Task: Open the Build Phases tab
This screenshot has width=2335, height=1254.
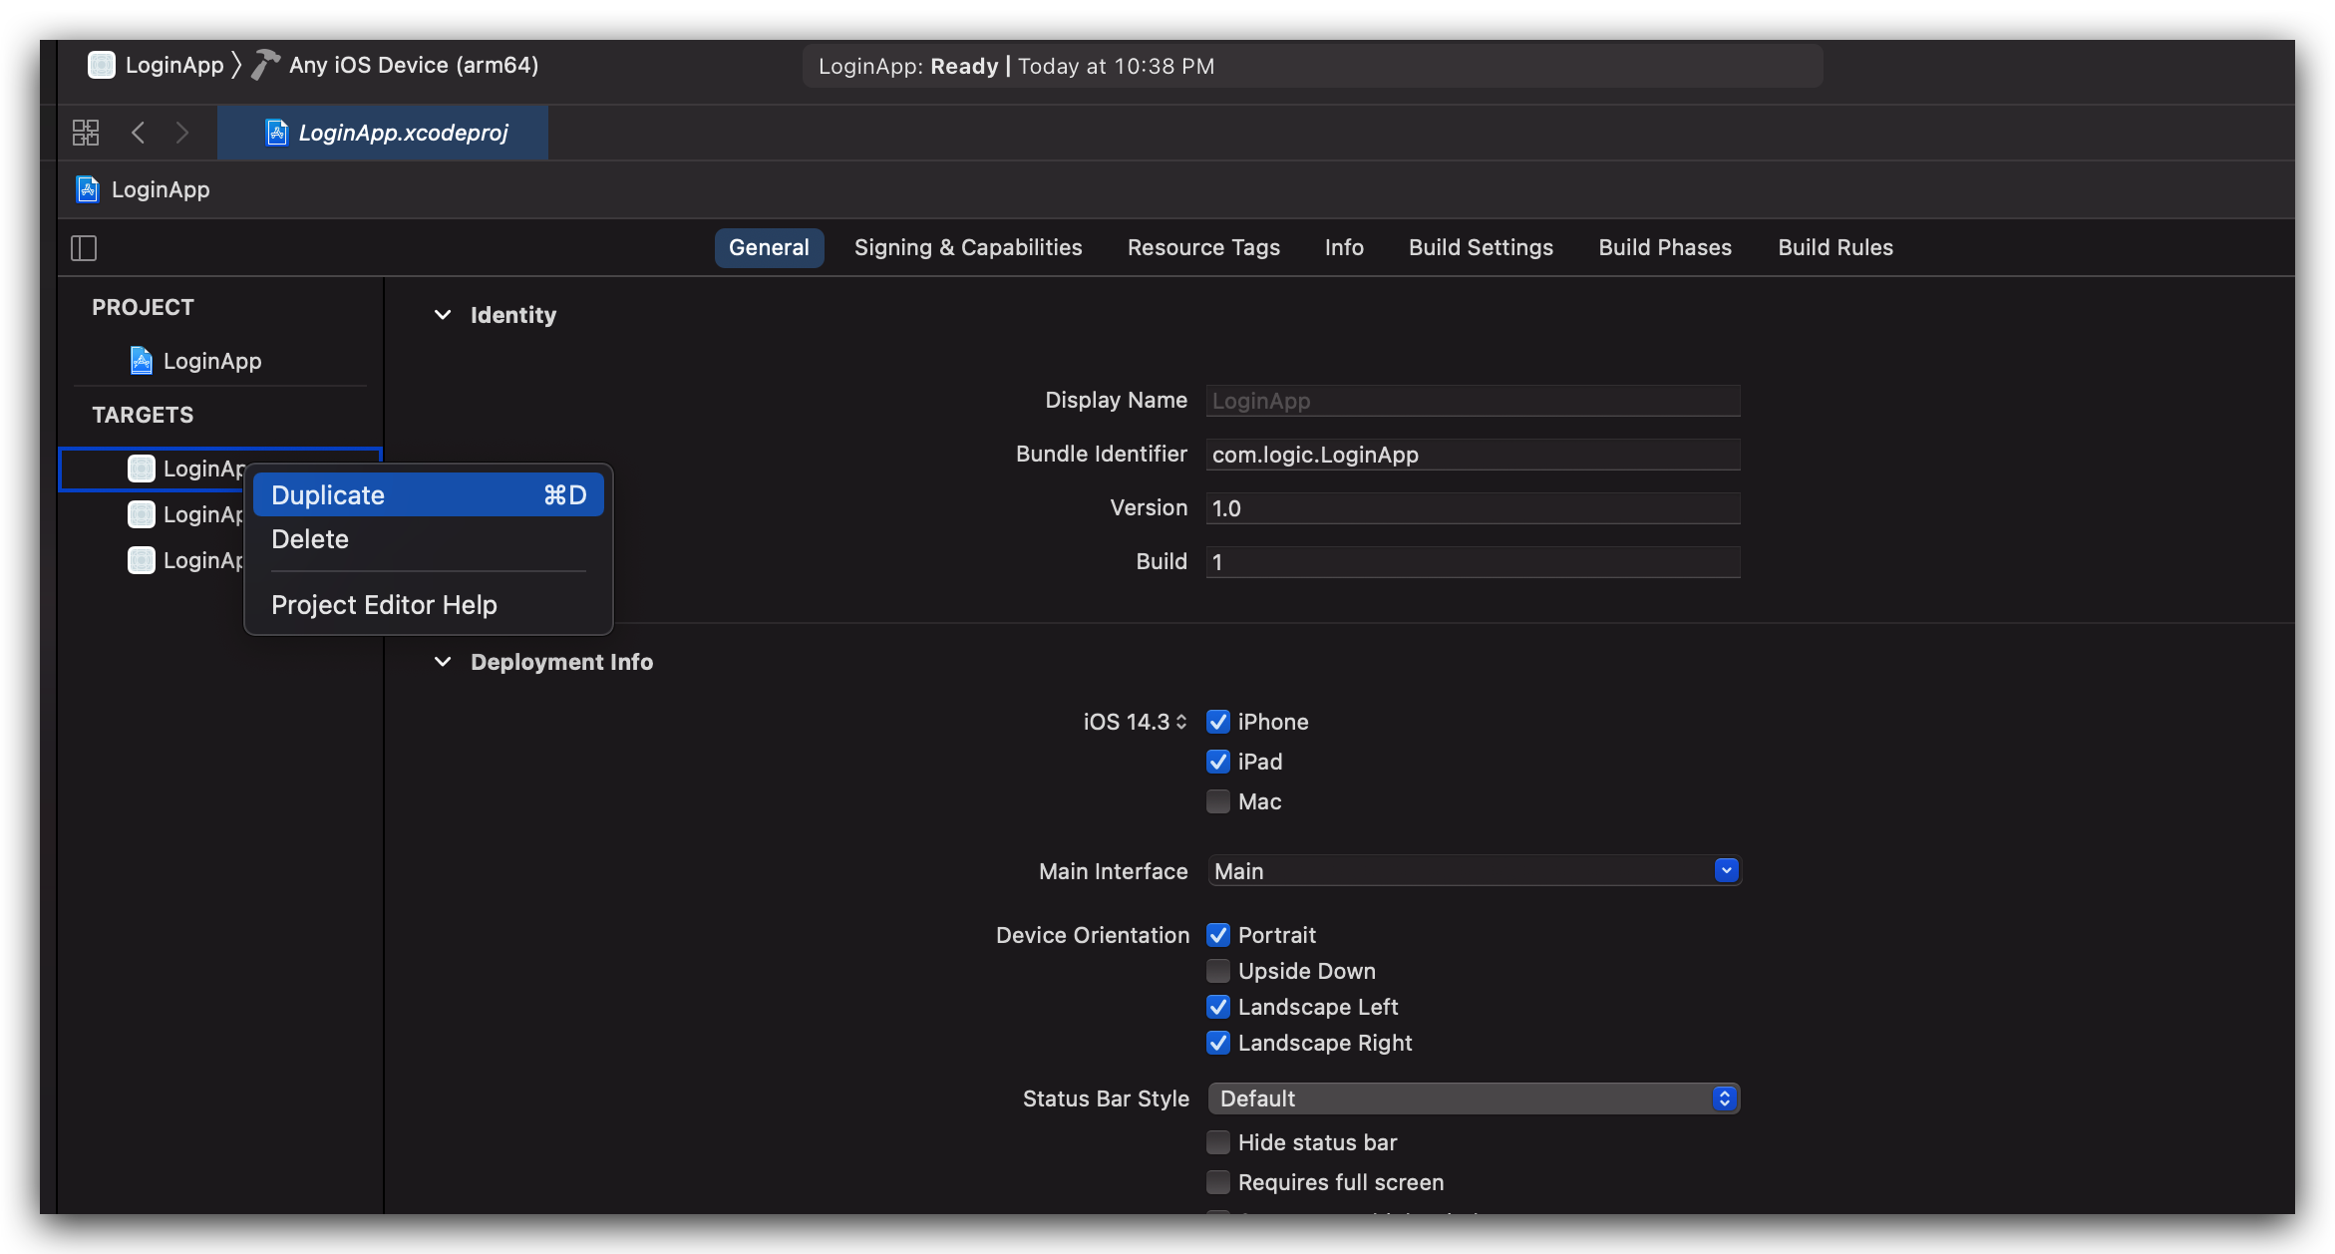Action: click(x=1665, y=247)
